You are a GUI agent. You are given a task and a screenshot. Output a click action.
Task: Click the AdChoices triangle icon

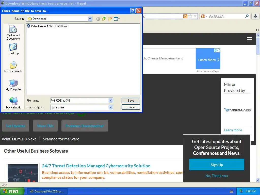pyautogui.click(x=216, y=50)
